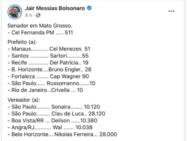Select the 'Cel Fernanda PM ..... 511' line
Viewport: 187px width, 141px height.
40,33
